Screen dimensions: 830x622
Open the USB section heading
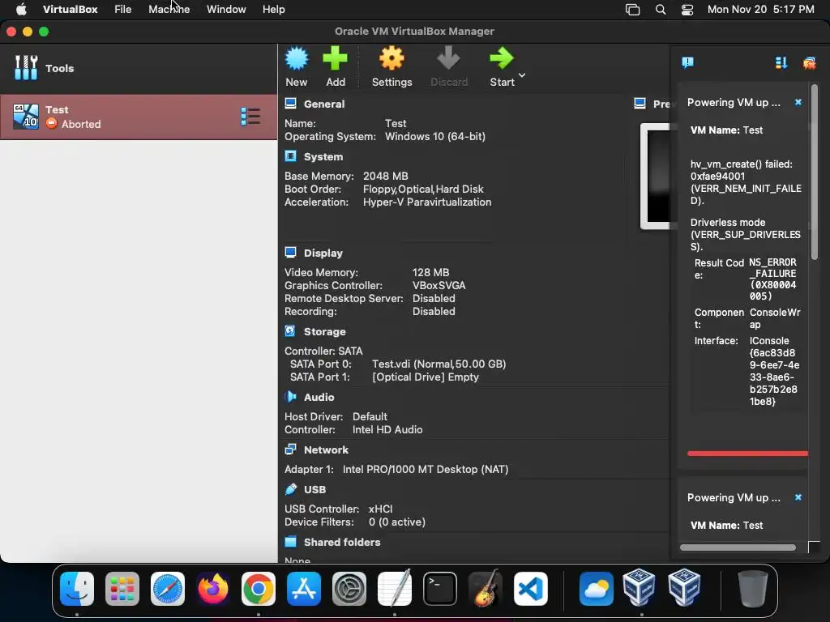click(315, 490)
